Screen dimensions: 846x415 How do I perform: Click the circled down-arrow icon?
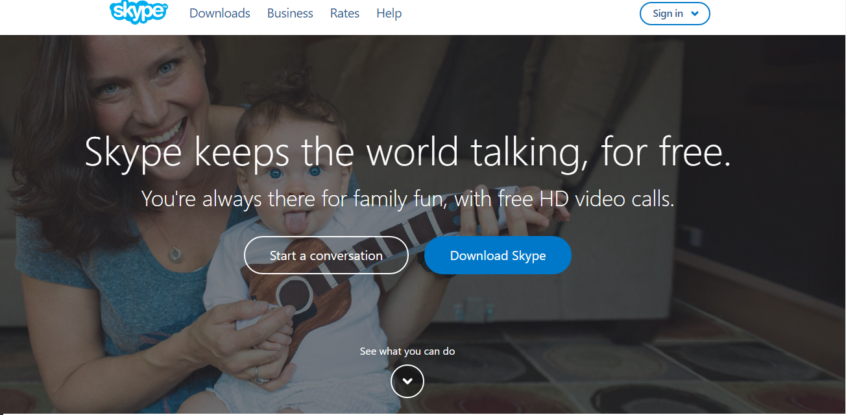point(407,381)
